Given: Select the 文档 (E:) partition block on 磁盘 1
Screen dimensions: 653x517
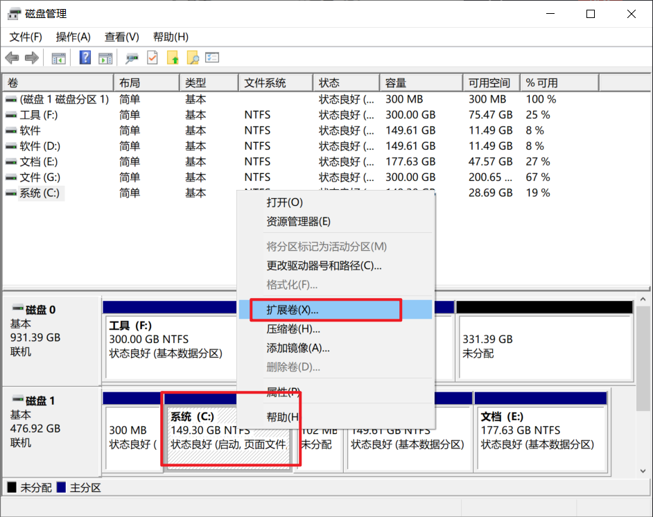Looking at the screenshot, I should (541, 437).
